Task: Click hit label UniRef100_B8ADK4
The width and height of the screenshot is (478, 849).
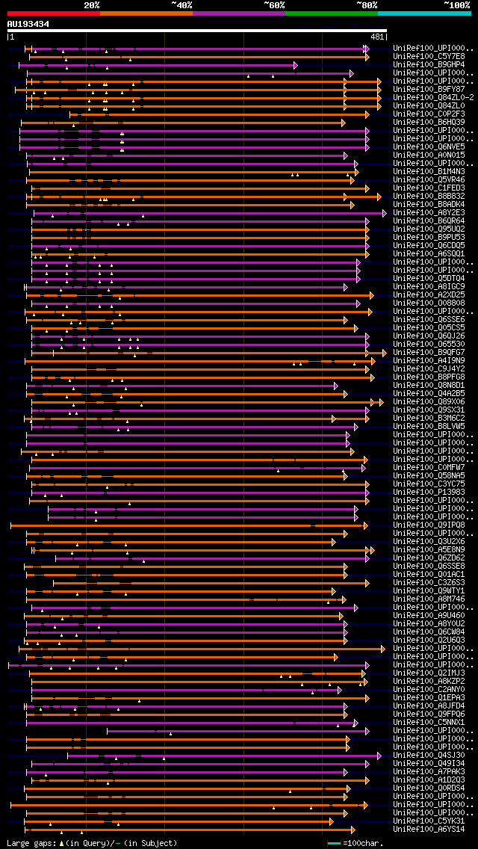Action: (429, 205)
